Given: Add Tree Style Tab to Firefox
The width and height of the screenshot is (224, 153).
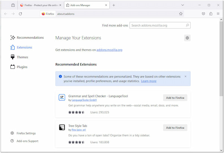Looking at the screenshot, I should point(175,128).
